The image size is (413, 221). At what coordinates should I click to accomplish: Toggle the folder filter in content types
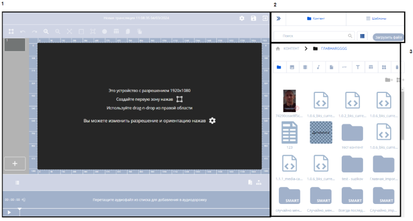point(279,67)
